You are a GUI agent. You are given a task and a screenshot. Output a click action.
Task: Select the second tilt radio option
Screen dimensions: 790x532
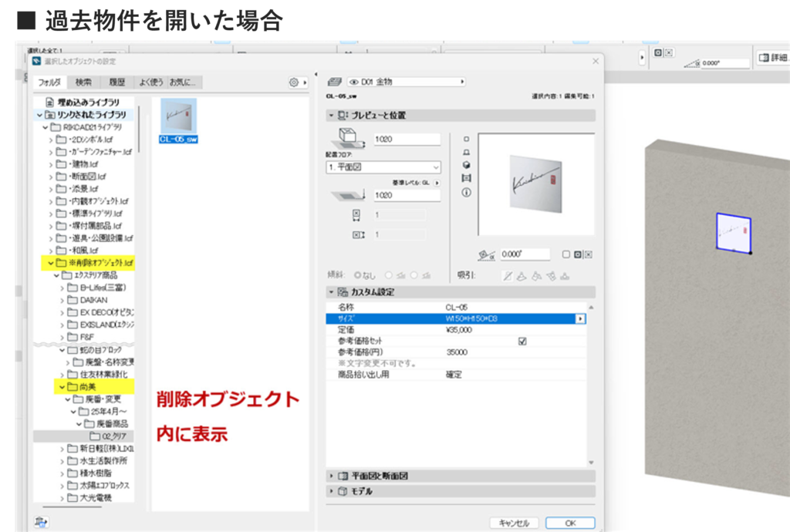[x=389, y=275]
